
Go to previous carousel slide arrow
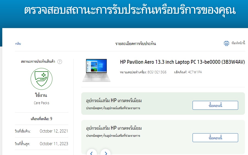click(x=92, y=153)
